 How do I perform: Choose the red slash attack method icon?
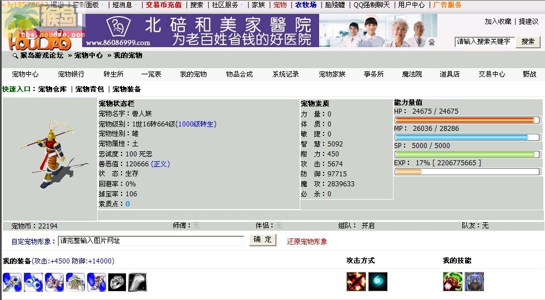pos(356,282)
